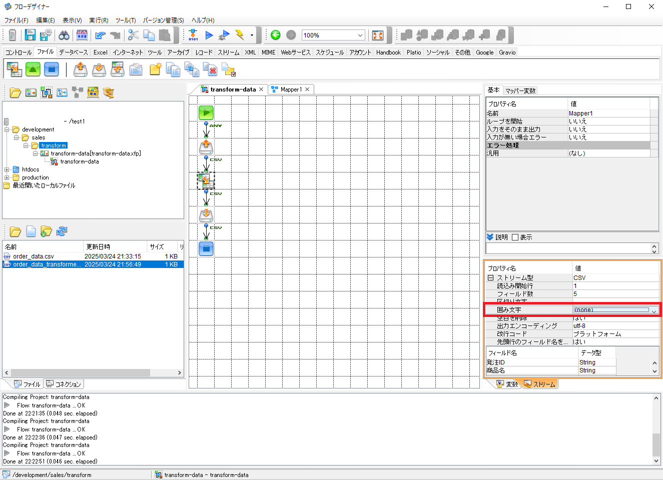Screen dimensions: 663x480
Task: Switch to the マッパー変数 tab
Action: point(520,90)
